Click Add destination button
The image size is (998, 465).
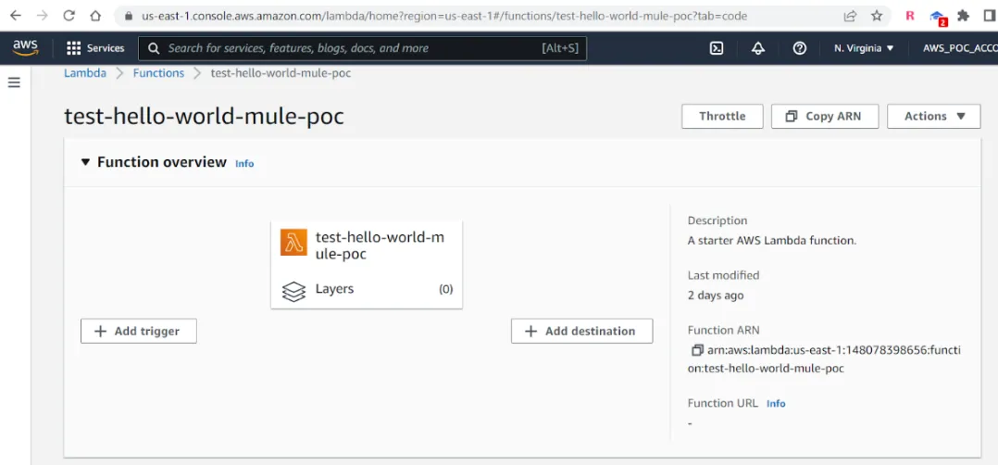[x=581, y=332]
